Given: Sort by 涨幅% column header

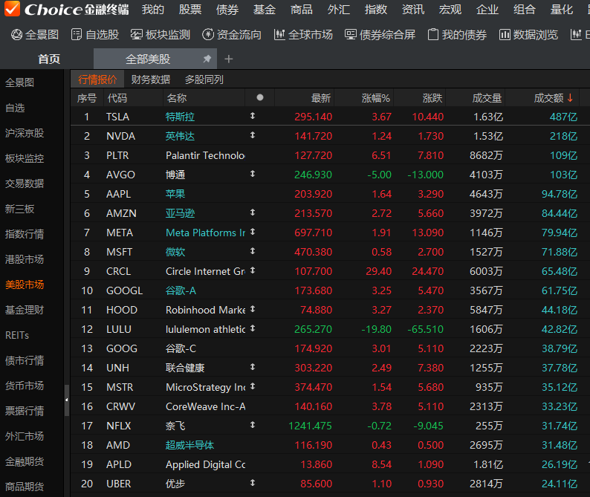Looking at the screenshot, I should (x=376, y=98).
